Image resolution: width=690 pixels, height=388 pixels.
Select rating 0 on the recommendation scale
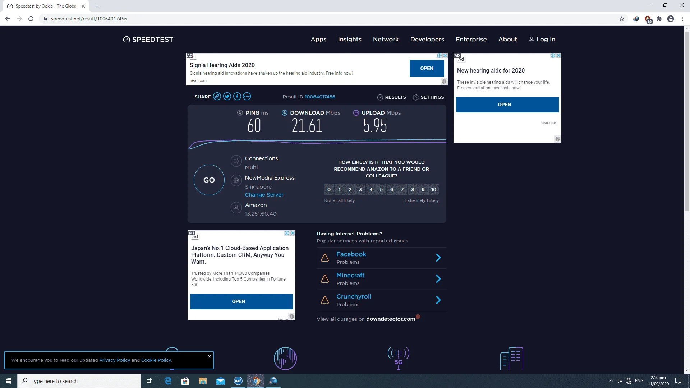pyautogui.click(x=329, y=190)
